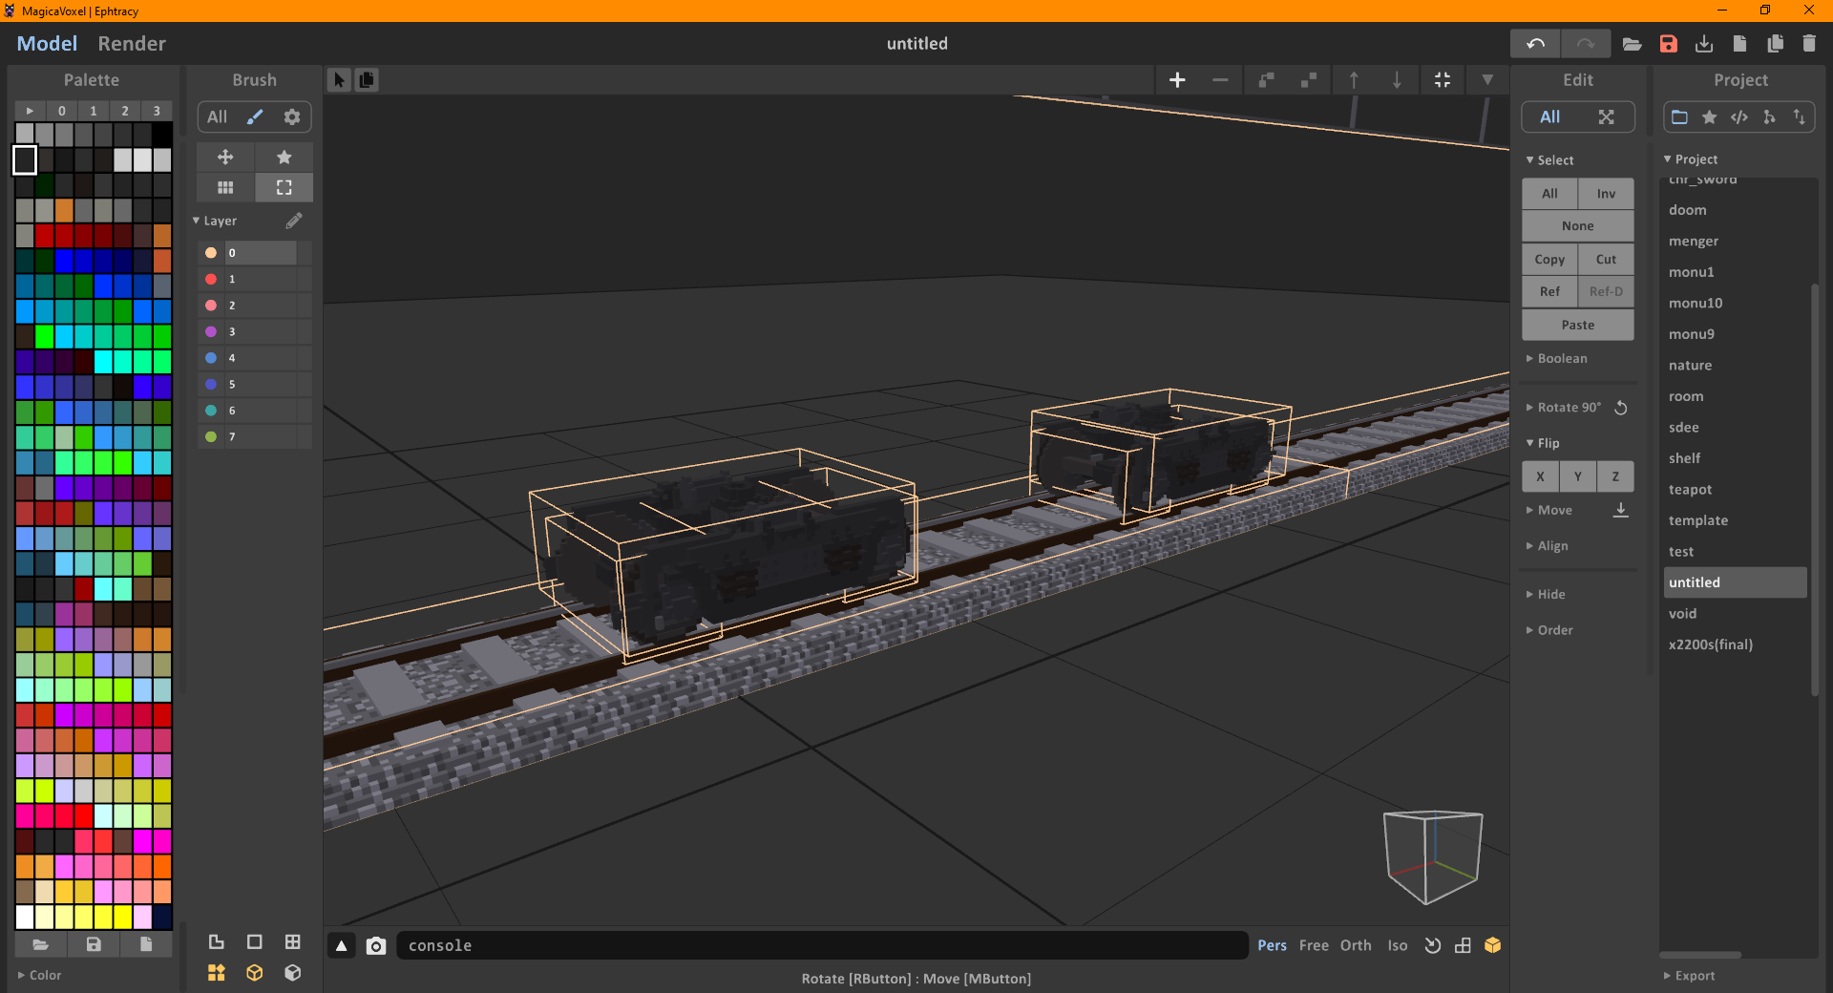Open the brush settings gear icon

click(292, 116)
